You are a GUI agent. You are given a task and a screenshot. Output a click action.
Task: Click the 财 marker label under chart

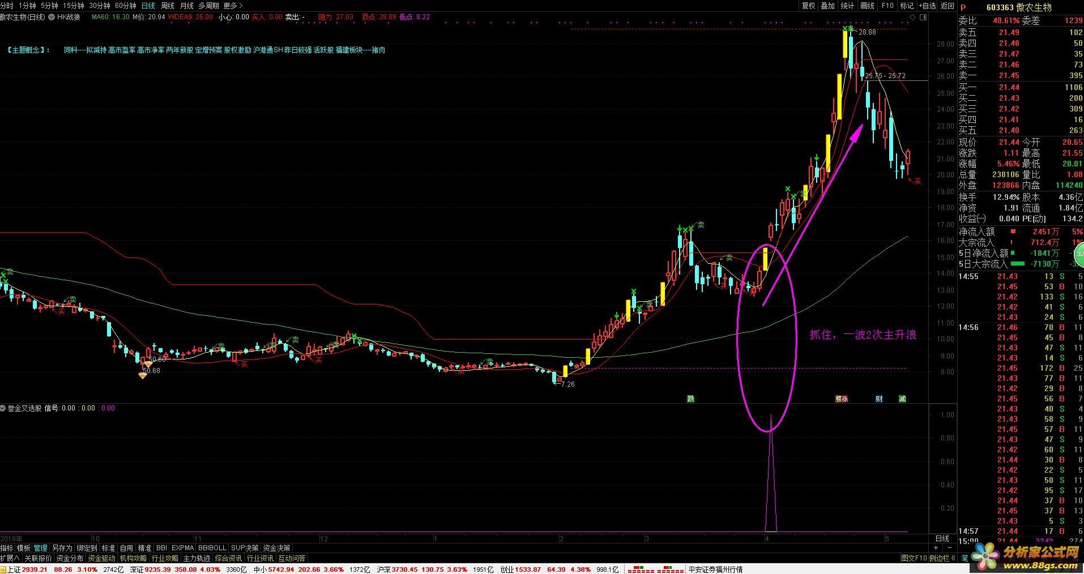879,399
